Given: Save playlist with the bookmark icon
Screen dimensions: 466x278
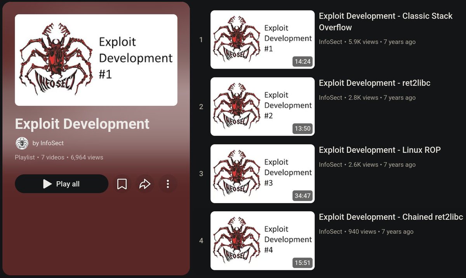Looking at the screenshot, I should pyautogui.click(x=122, y=184).
